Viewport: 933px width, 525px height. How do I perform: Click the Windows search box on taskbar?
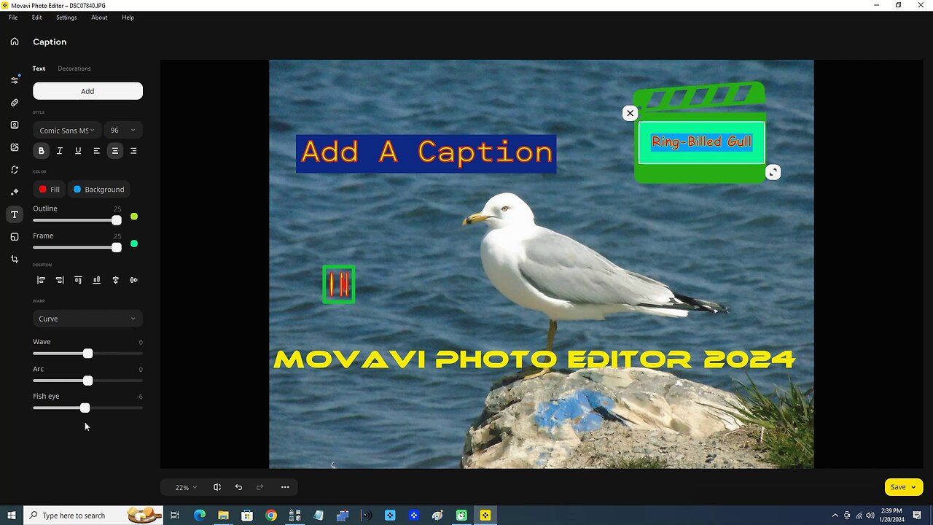pyautogui.click(x=93, y=516)
